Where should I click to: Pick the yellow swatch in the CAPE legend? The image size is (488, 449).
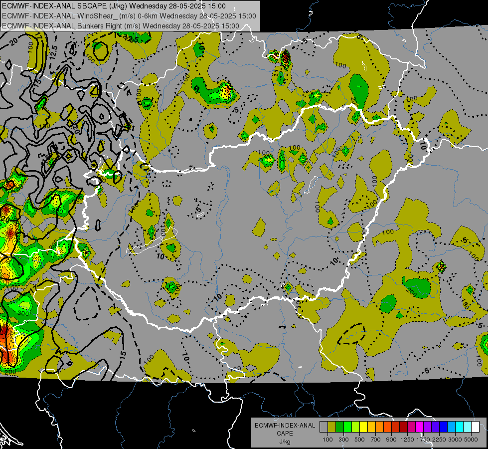(363, 427)
